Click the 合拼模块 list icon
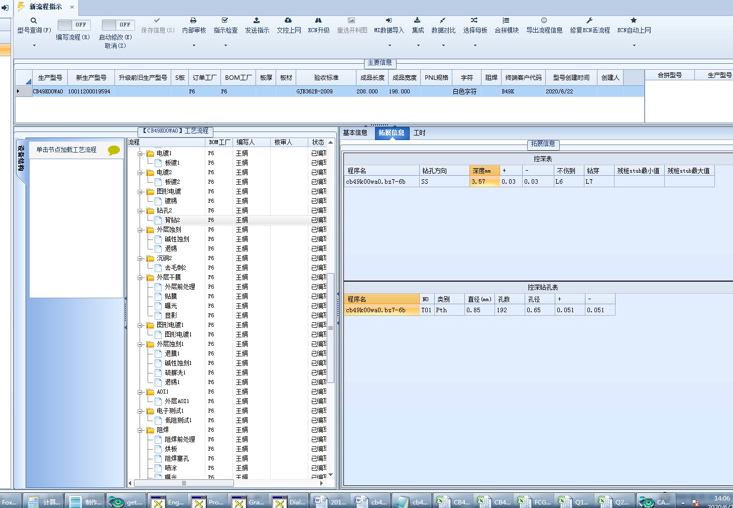The height and width of the screenshot is (508, 733). 506,21
